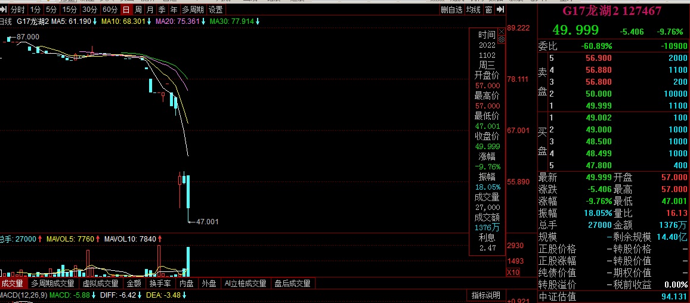Click the DEA: -3.48 value
This screenshot has height=303, width=690.
point(162,295)
